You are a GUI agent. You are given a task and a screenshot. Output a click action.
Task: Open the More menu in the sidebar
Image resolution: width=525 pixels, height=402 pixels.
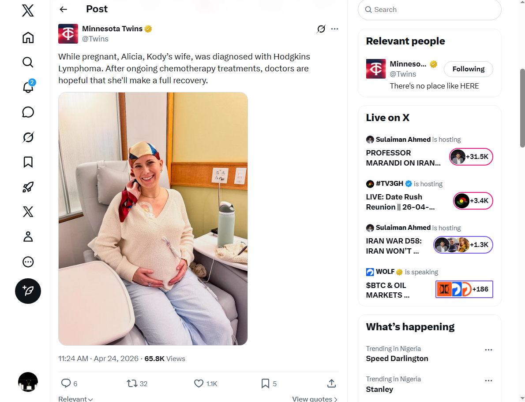(28, 262)
